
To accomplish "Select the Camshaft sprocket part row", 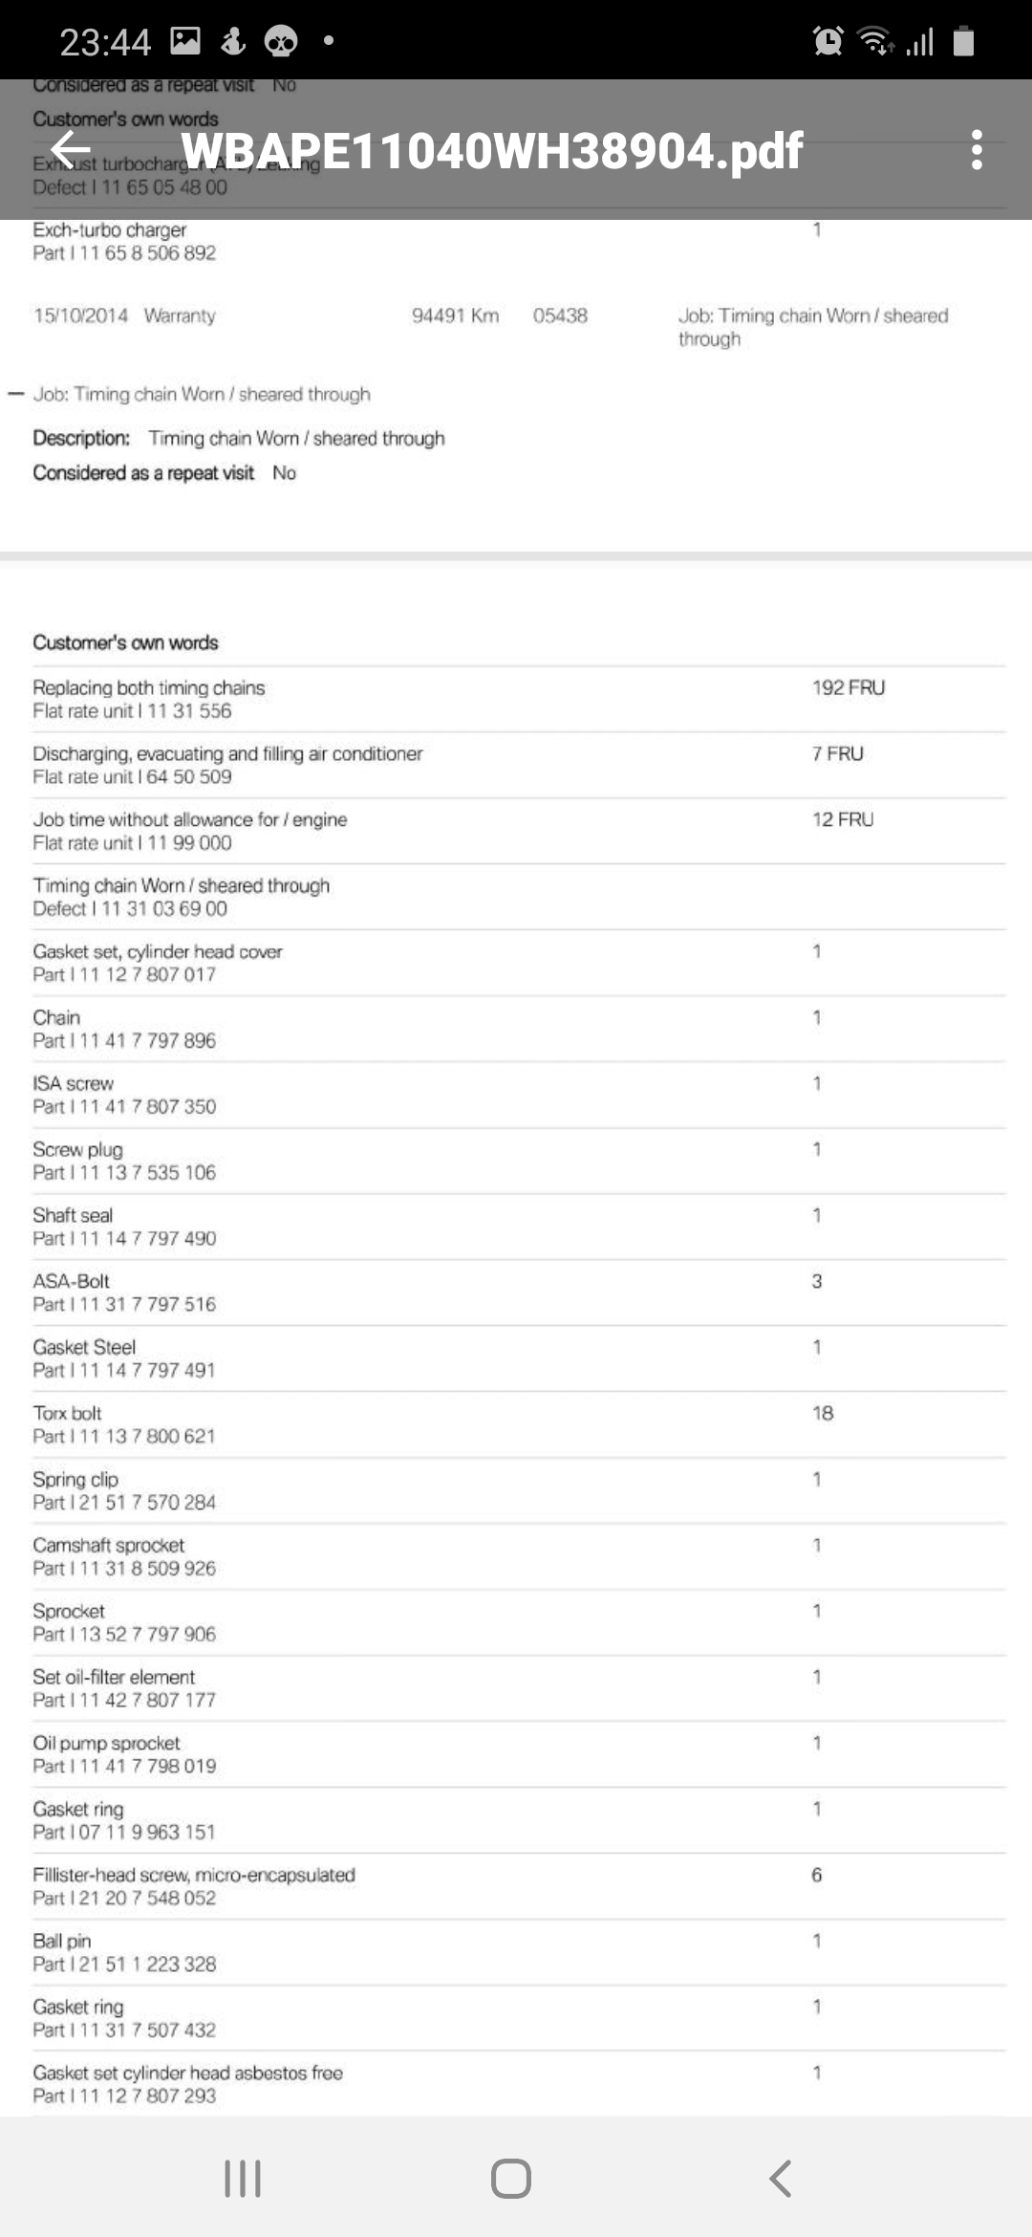I will pyautogui.click(x=516, y=1556).
